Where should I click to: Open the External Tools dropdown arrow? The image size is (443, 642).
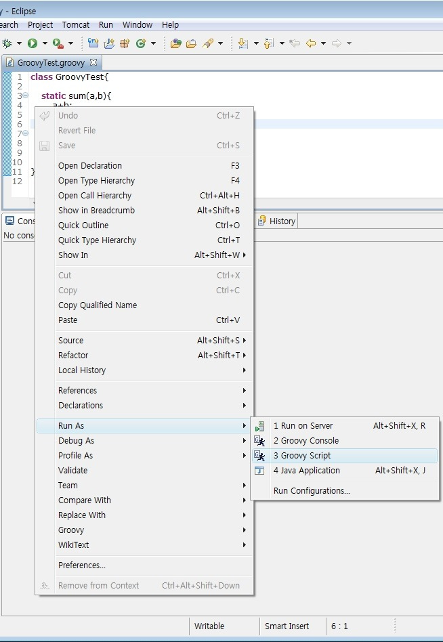pyautogui.click(x=70, y=43)
